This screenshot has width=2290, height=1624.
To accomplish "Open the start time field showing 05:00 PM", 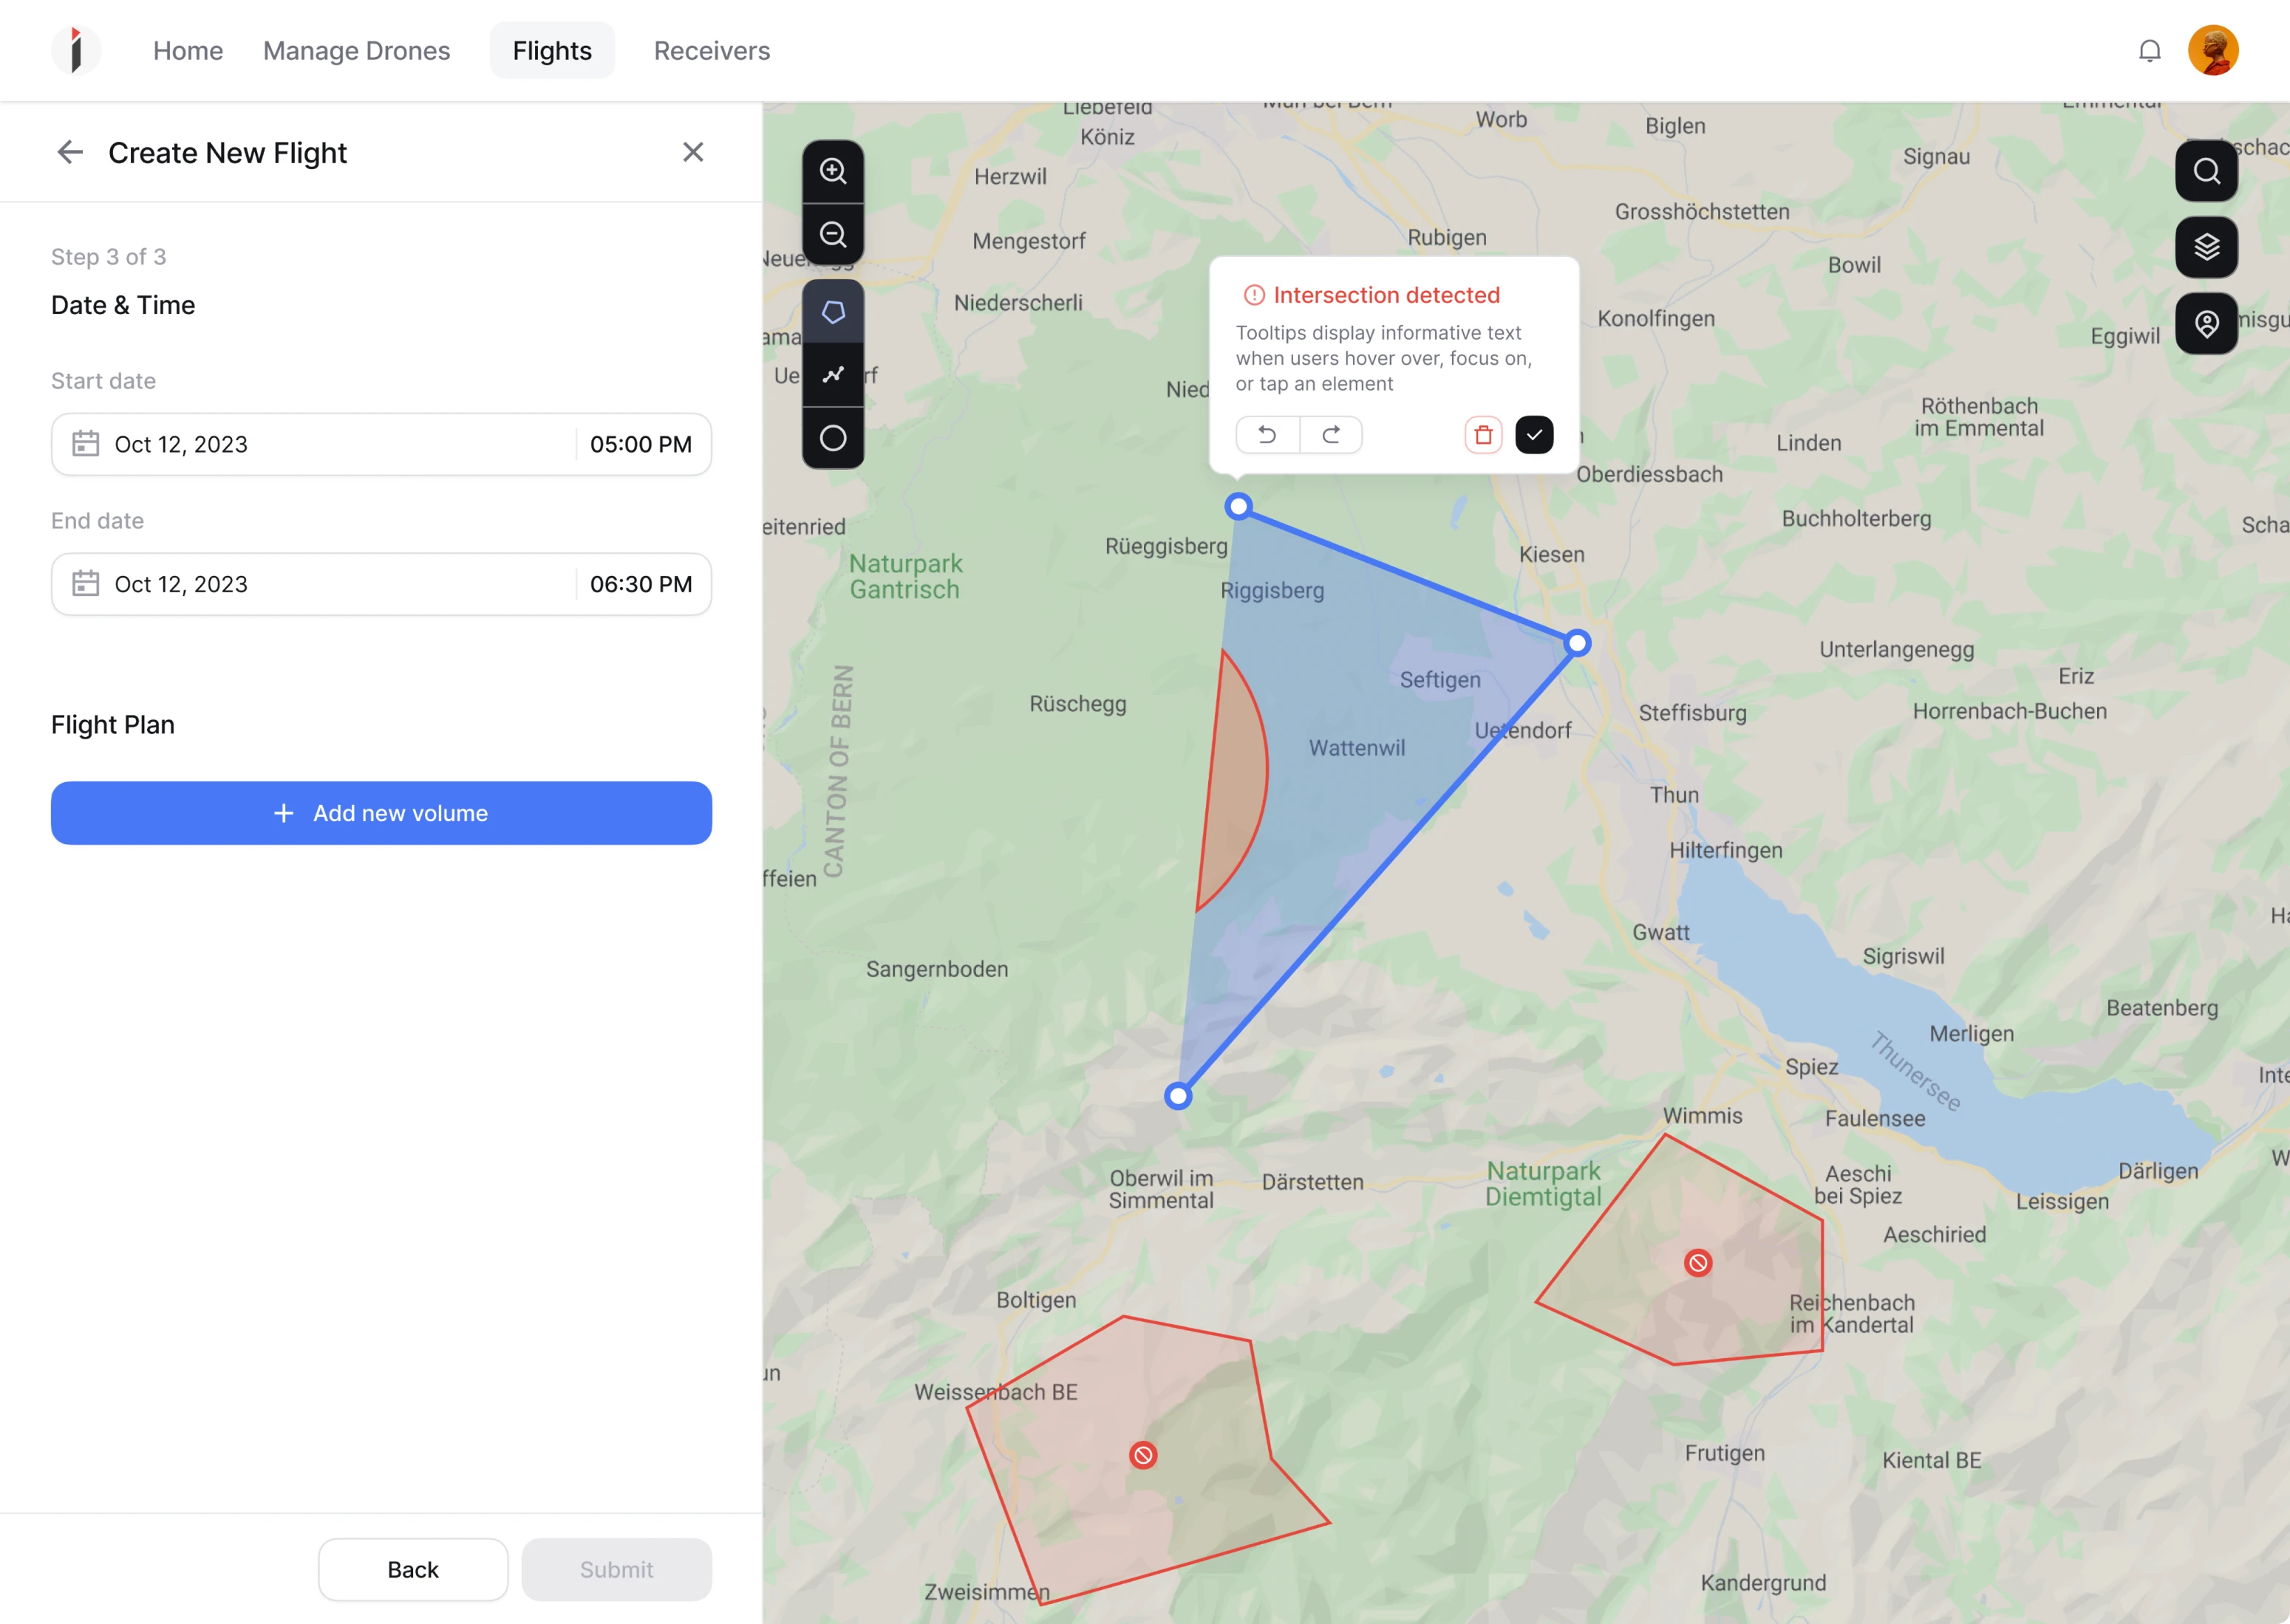I will coord(640,444).
